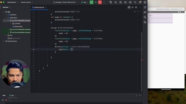Click the troubleshooting bug-gear toolbar icon
Image resolution: width=186 pixels, height=104 pixels.
(x=125, y=2)
